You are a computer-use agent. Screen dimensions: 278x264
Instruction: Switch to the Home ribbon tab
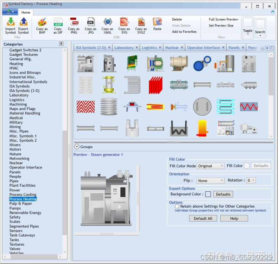click(x=26, y=12)
